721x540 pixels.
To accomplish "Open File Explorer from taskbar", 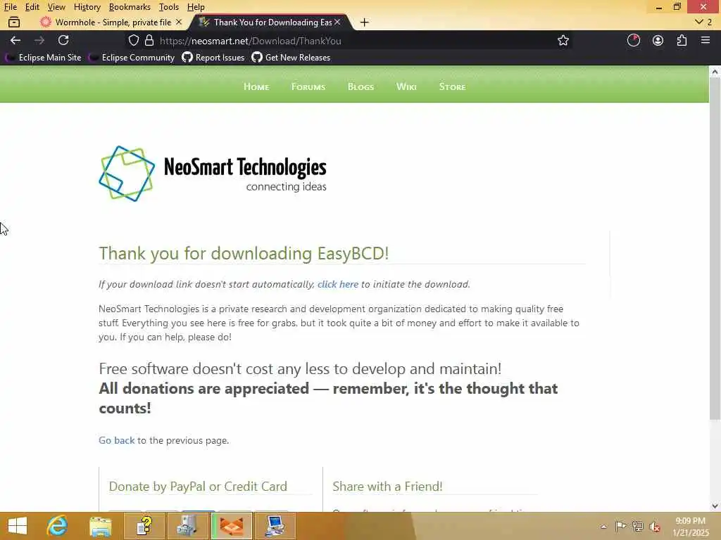I will tap(100, 526).
